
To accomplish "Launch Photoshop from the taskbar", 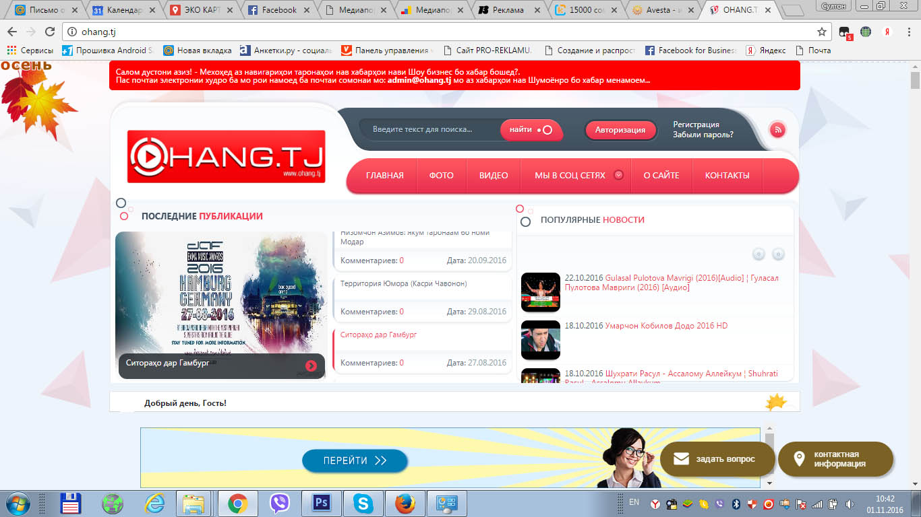I will (x=321, y=503).
